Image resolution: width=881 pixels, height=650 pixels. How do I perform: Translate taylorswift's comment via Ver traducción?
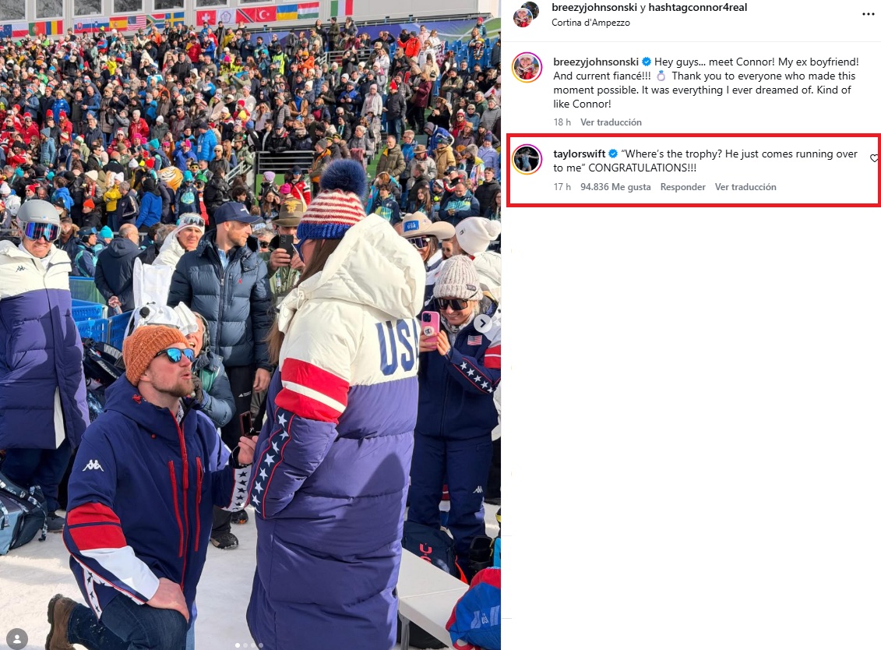[x=745, y=187]
